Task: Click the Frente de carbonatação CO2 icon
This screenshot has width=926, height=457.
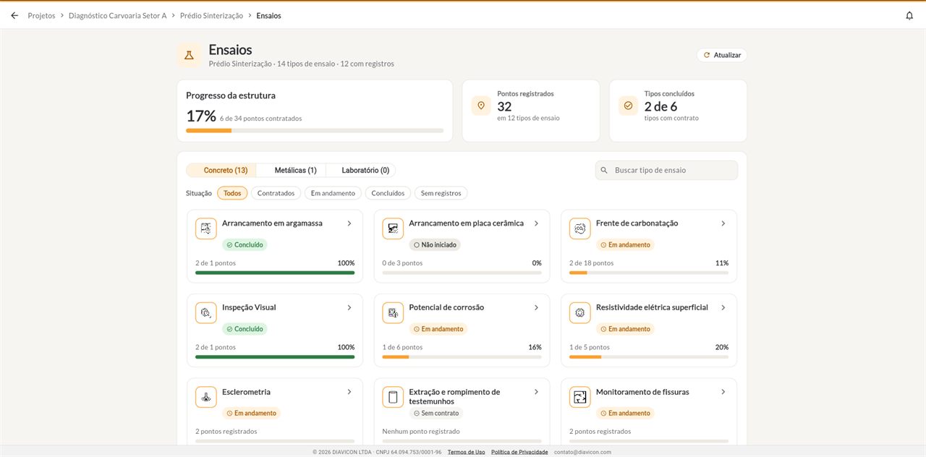Action: tap(580, 228)
